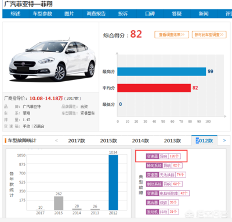Select the 2015款 model year
Viewport: 232px width, 222px height.
tap(108, 141)
